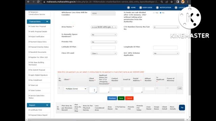The image size is (216, 121).
Task: Open Chrome three-dot menu
Action: coord(188,2)
